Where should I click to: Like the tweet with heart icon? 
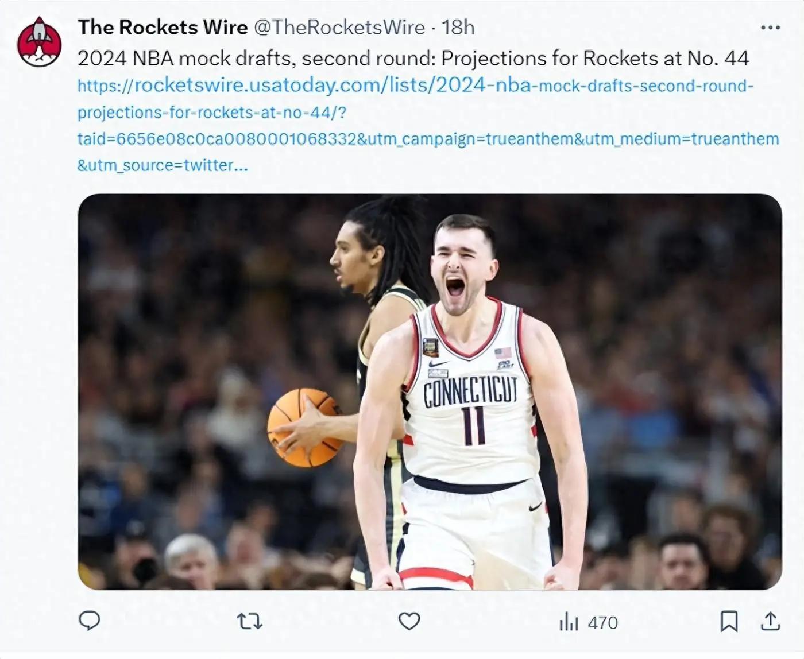tap(409, 621)
